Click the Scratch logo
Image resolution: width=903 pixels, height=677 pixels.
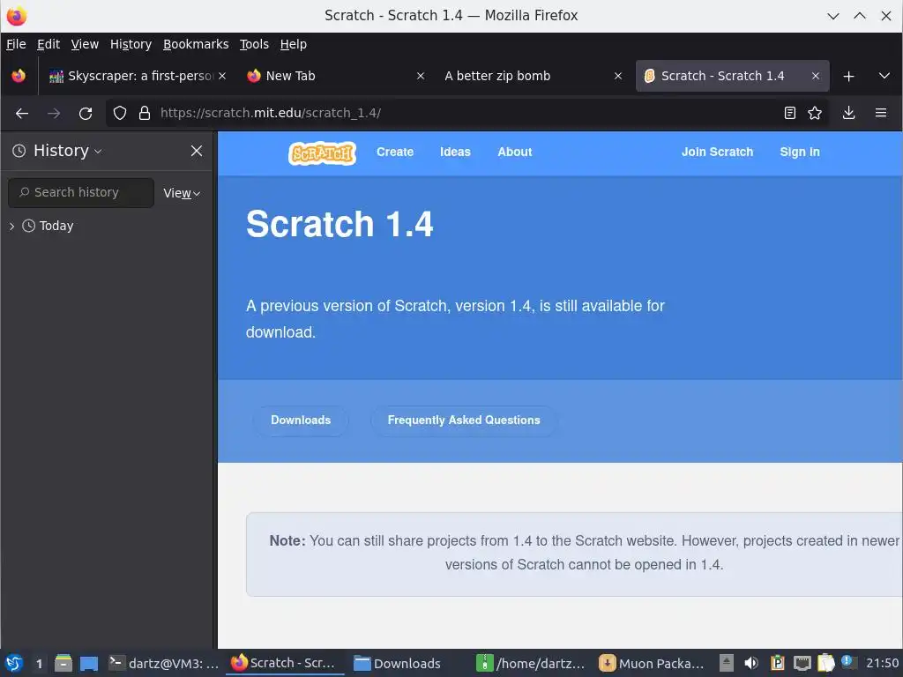pyautogui.click(x=322, y=153)
